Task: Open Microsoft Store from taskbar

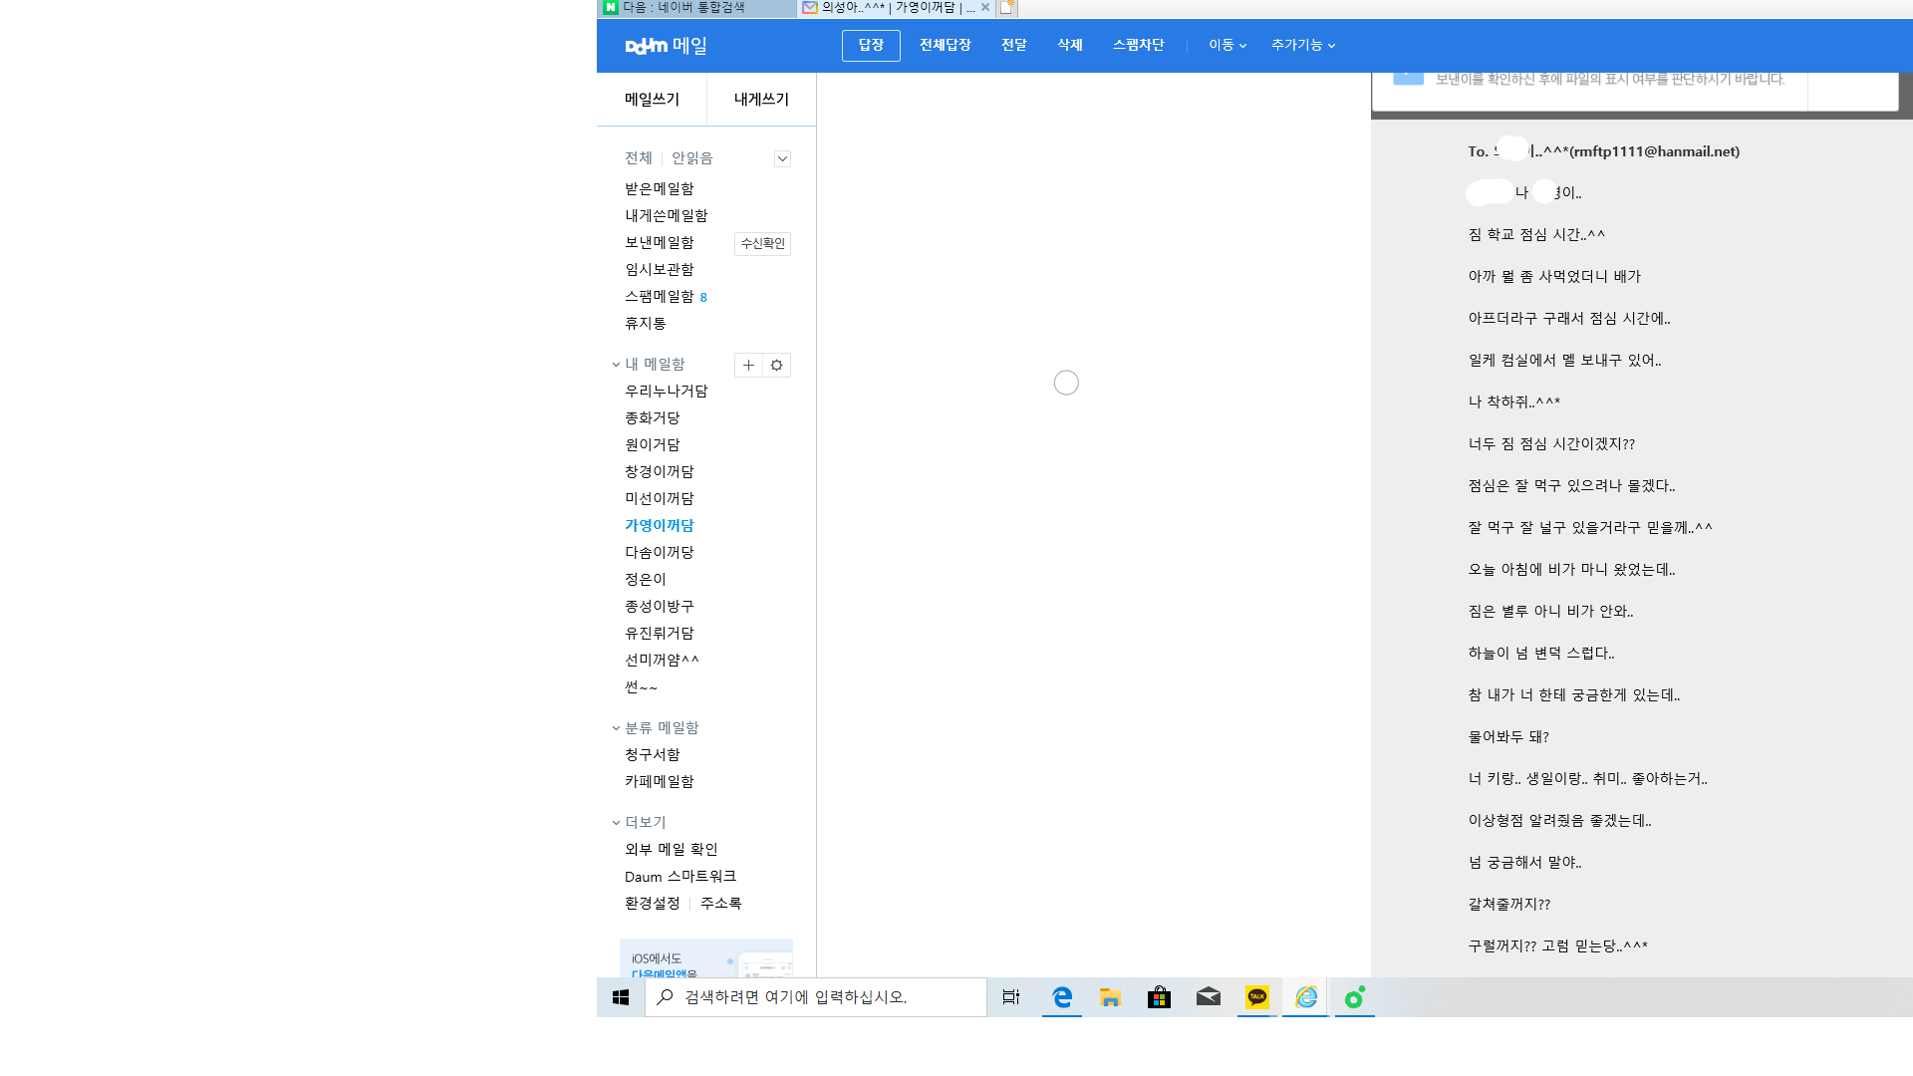Action: (1159, 997)
